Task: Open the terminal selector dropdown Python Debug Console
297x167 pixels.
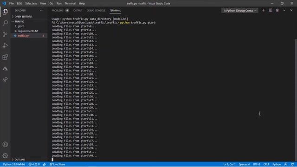Action: (x=239, y=11)
